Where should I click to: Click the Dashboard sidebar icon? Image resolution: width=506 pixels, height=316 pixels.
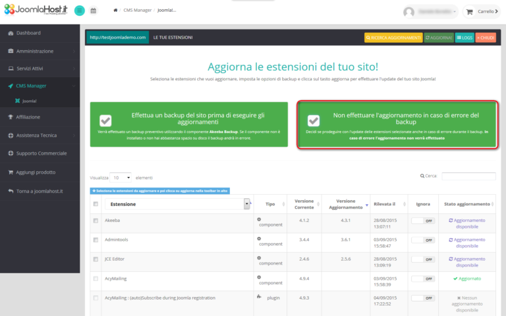tap(11, 33)
